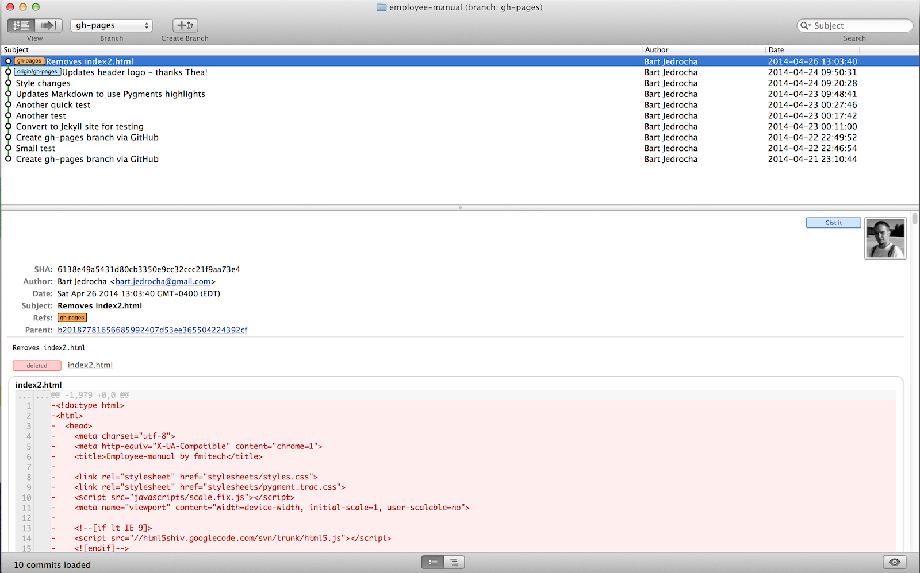Sort commits by the Date column header
The width and height of the screenshot is (920, 573).
(x=776, y=50)
